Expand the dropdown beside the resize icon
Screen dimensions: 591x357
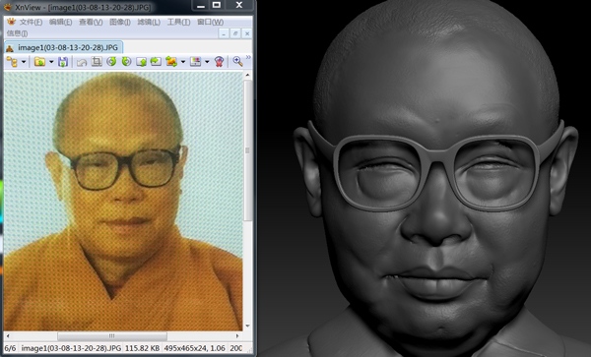183,62
